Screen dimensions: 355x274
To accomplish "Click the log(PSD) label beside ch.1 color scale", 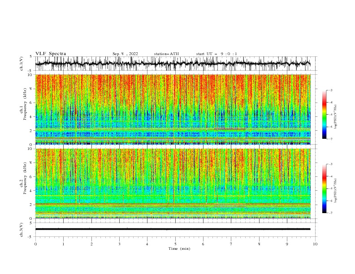I will (336, 117).
